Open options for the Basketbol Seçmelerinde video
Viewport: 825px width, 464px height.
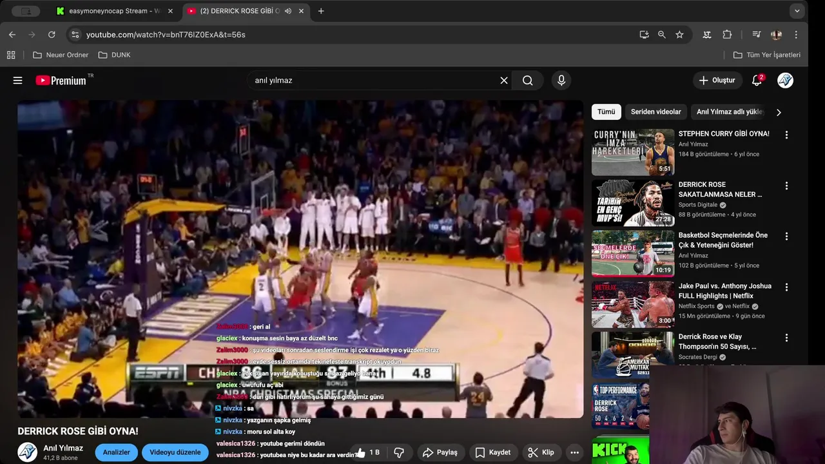click(x=786, y=237)
